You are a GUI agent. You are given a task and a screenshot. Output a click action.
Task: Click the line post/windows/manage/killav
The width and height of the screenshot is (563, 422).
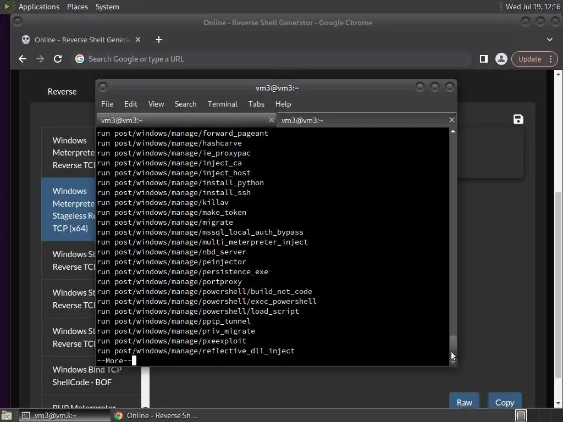163,202
